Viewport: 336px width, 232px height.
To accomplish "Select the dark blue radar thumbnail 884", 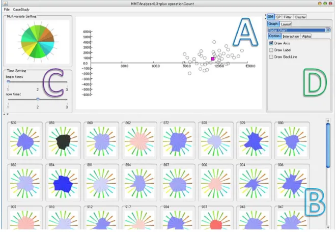I will [63, 183].
